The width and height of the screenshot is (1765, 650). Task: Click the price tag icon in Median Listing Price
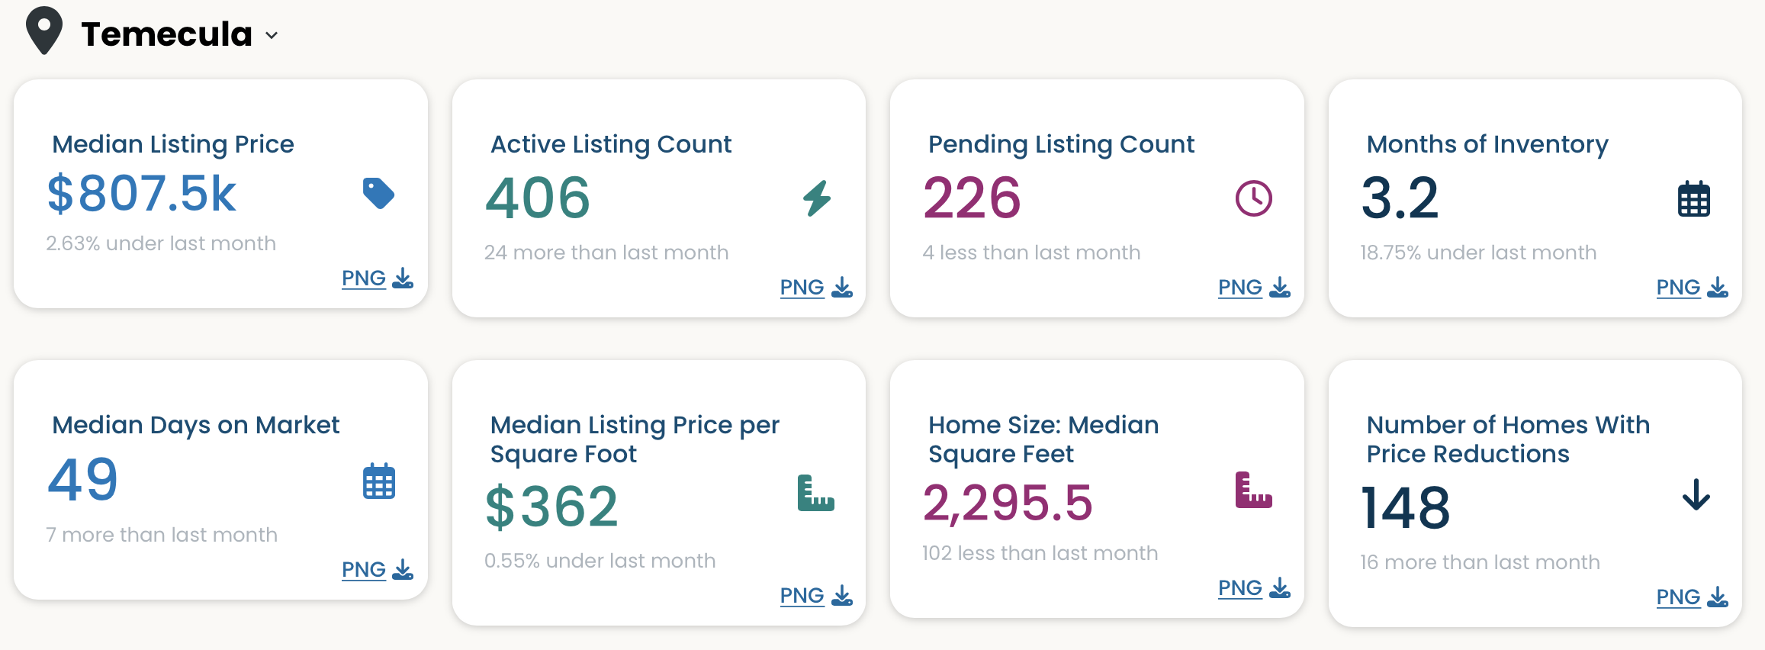point(378,193)
